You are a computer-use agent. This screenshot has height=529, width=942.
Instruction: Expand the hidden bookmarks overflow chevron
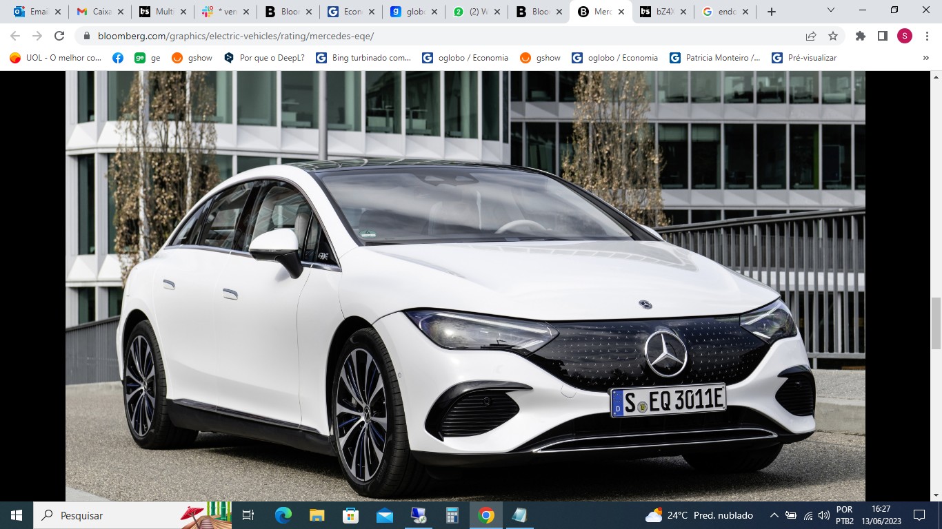coord(925,58)
